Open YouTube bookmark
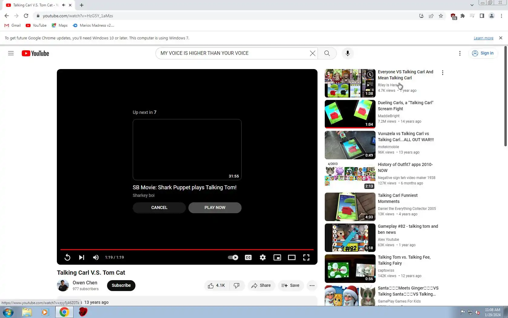The height and width of the screenshot is (318, 508). pos(36,25)
